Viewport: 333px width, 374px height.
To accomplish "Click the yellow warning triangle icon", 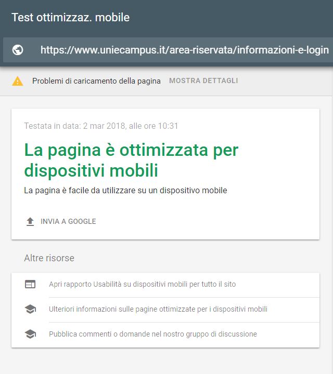I will [x=18, y=81].
